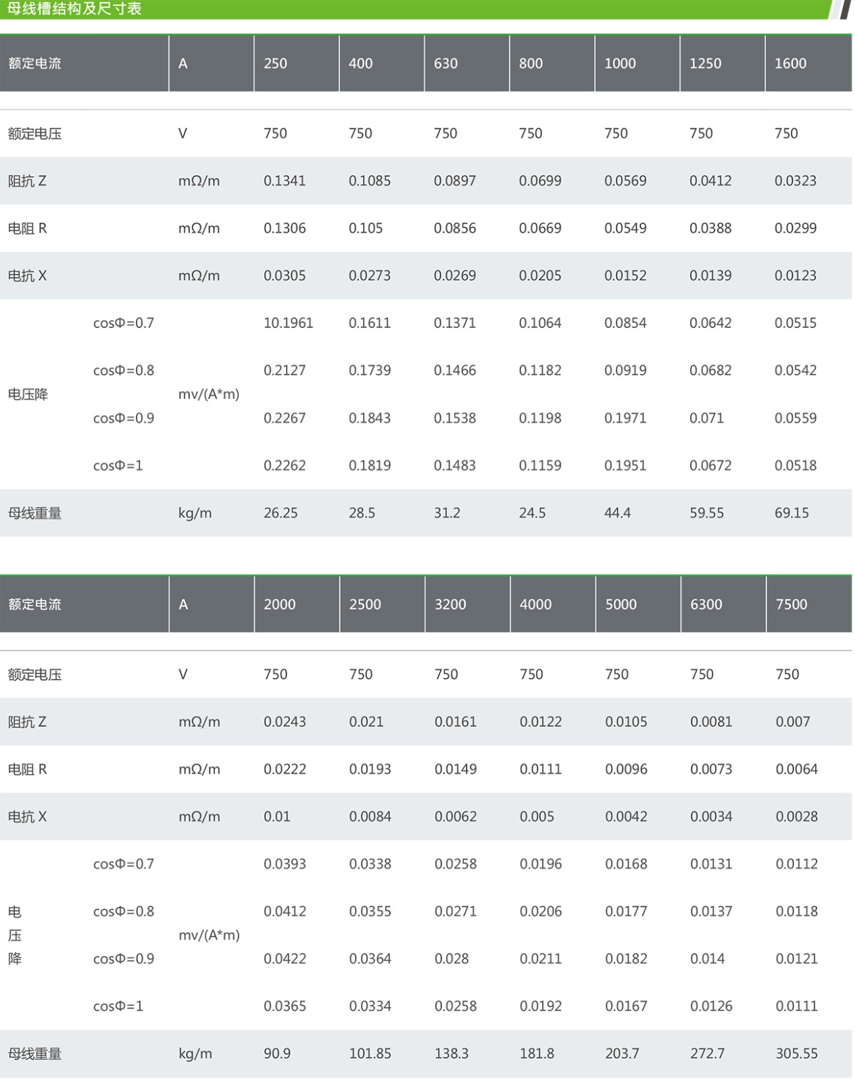Click the 44.4 busbar weight cell
Viewport: 855px width, 1082px height.
point(617,513)
